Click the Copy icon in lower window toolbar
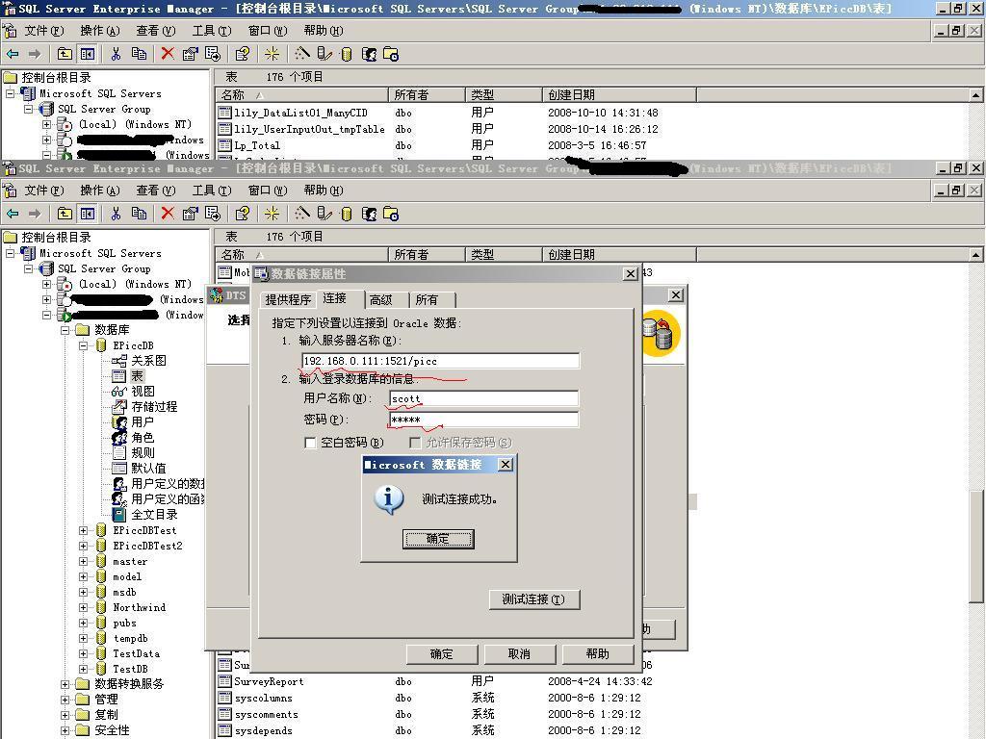The width and height of the screenshot is (986, 739). (139, 215)
